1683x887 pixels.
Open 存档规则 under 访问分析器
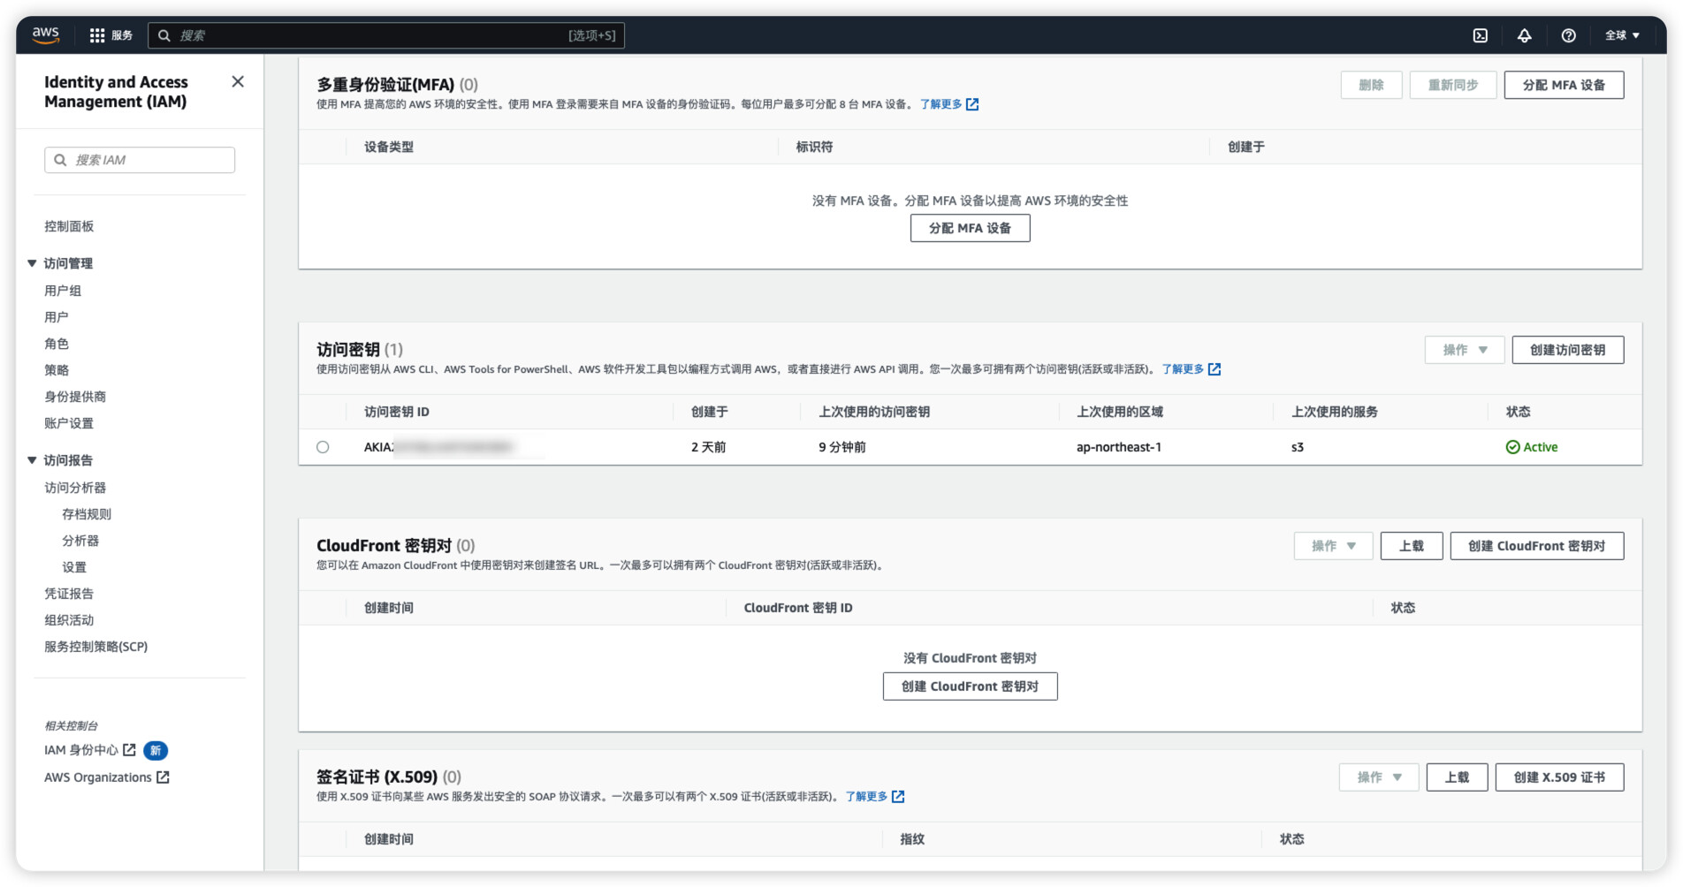(x=87, y=514)
